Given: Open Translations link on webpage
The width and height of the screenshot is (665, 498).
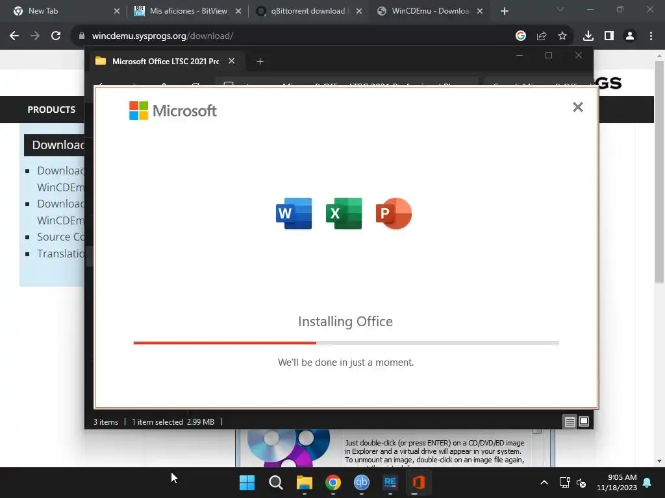Looking at the screenshot, I should (x=60, y=254).
